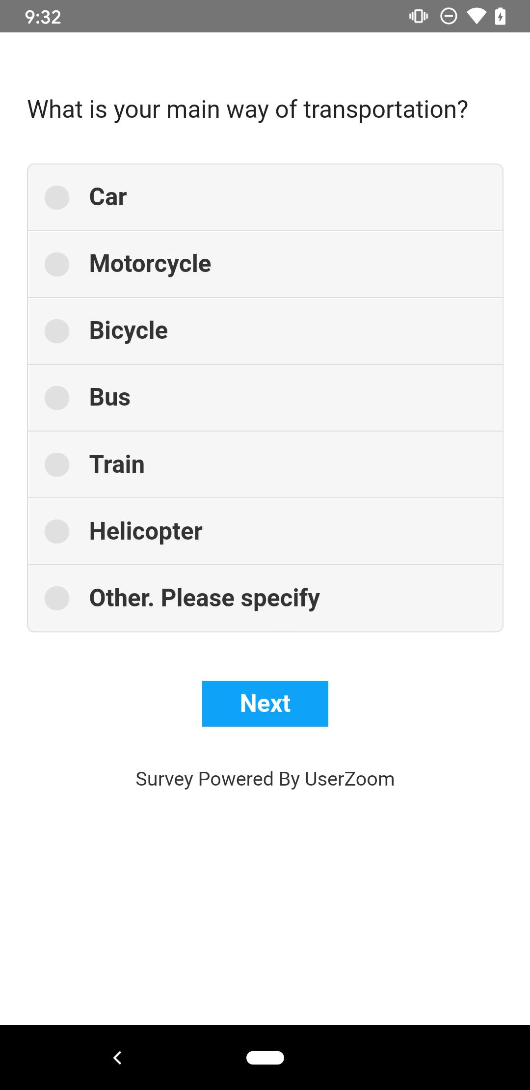Click the Motorcycle label text
530x1090 pixels.
pyautogui.click(x=150, y=264)
